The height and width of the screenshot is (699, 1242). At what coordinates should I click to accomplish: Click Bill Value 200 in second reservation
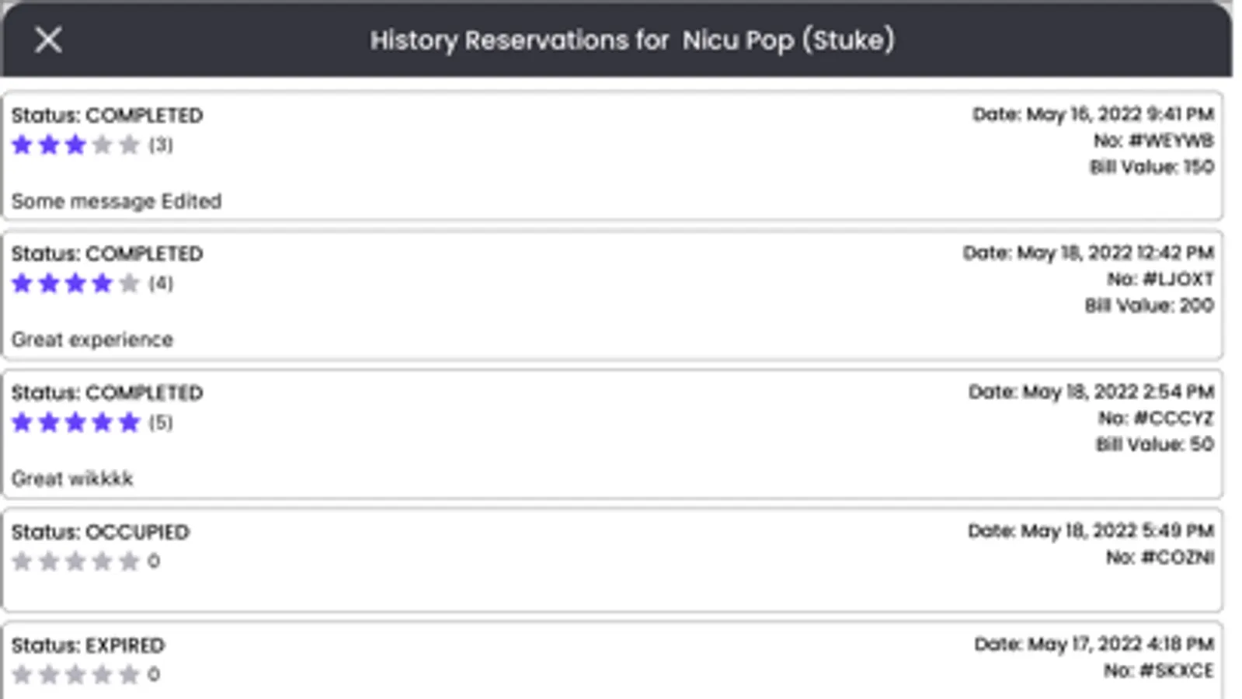1149,305
